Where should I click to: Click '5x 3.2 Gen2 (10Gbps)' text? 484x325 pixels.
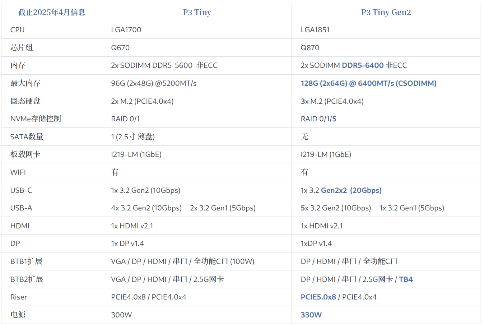(x=336, y=208)
